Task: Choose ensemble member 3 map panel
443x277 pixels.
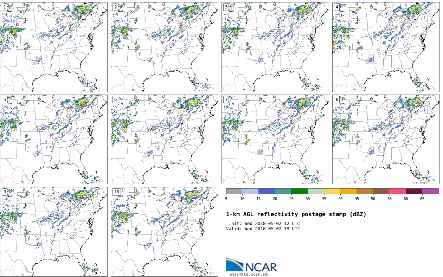Action: (x=275, y=47)
